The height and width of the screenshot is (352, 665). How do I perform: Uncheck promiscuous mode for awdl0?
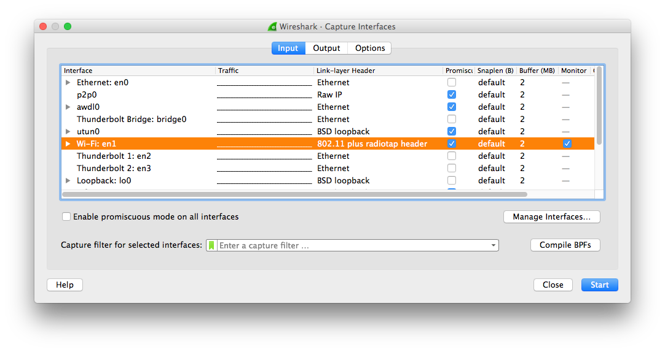pyautogui.click(x=452, y=107)
